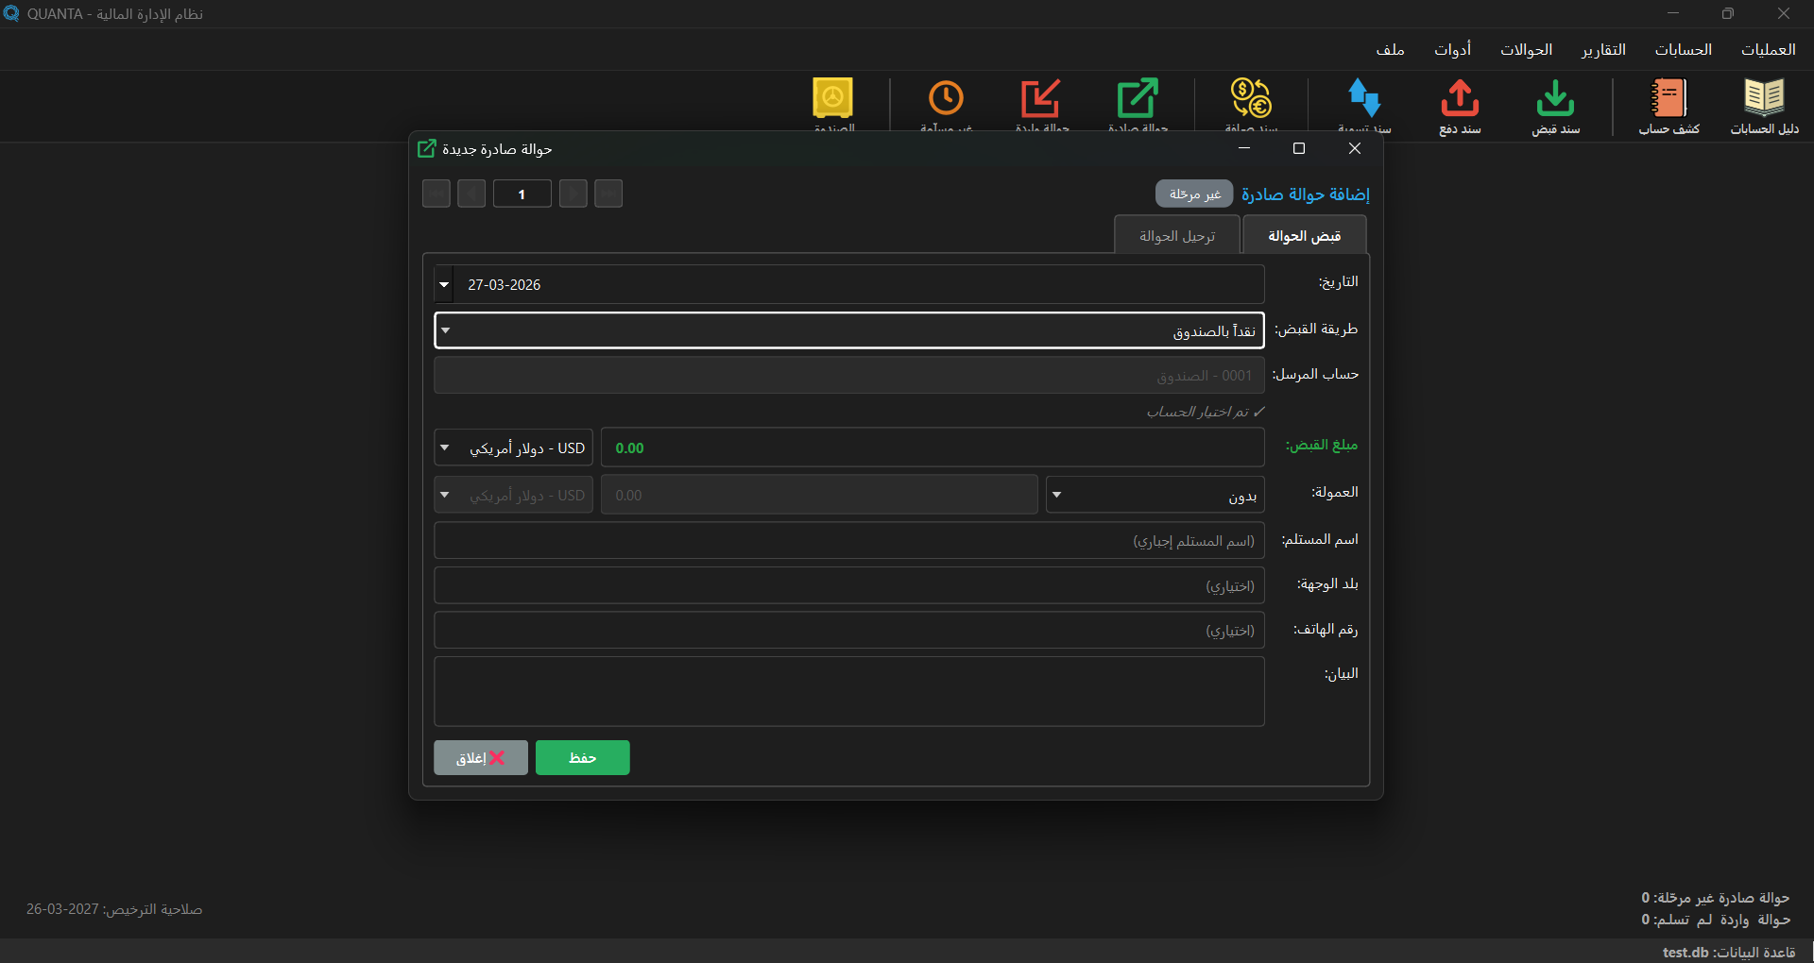Open the commission type dropdown showing بدون

tap(1155, 495)
